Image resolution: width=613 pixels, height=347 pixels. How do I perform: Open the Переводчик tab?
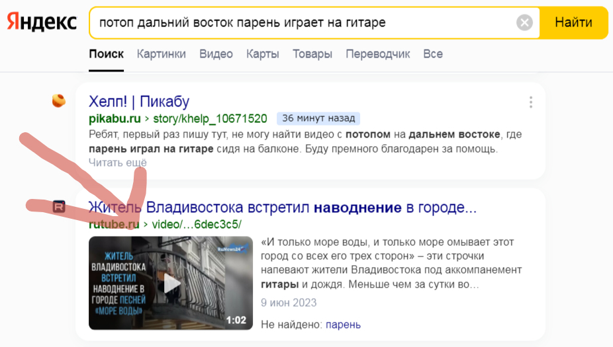[377, 54]
